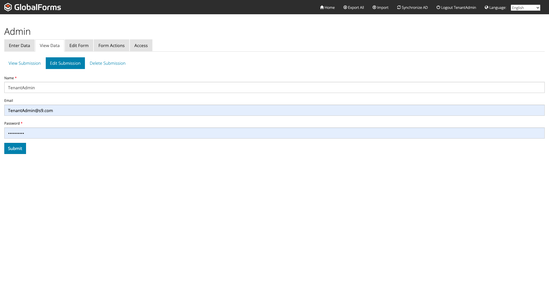
Task: Click into the Name input field
Action: tap(274, 88)
